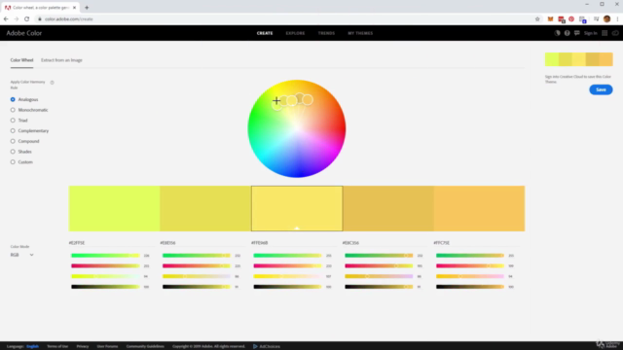Select the #E8E156 color swatch
The width and height of the screenshot is (623, 350).
click(205, 208)
